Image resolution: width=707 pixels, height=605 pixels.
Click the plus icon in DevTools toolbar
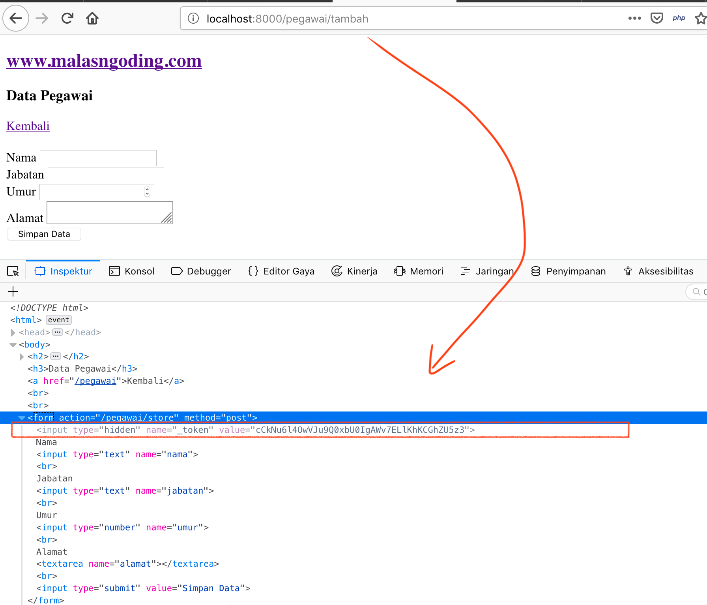13,291
